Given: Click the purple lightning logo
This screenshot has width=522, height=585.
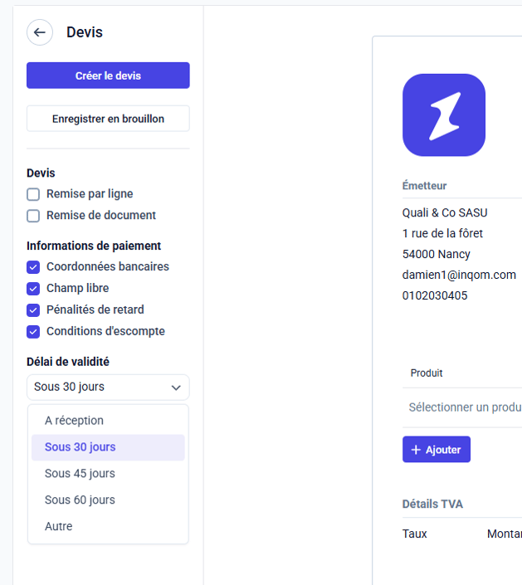Looking at the screenshot, I should click(x=444, y=115).
